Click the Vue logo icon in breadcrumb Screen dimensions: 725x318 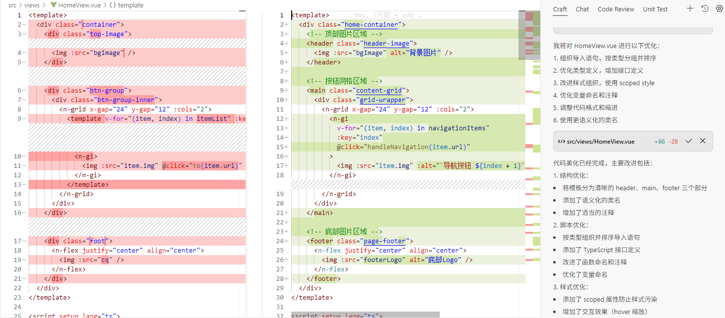pyautogui.click(x=53, y=5)
